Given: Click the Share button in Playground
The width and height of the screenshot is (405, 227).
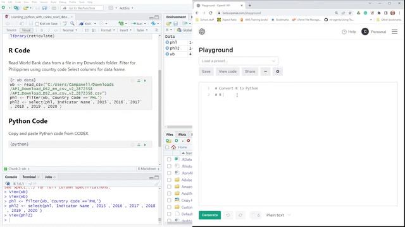Looking at the screenshot, I should [250, 71].
